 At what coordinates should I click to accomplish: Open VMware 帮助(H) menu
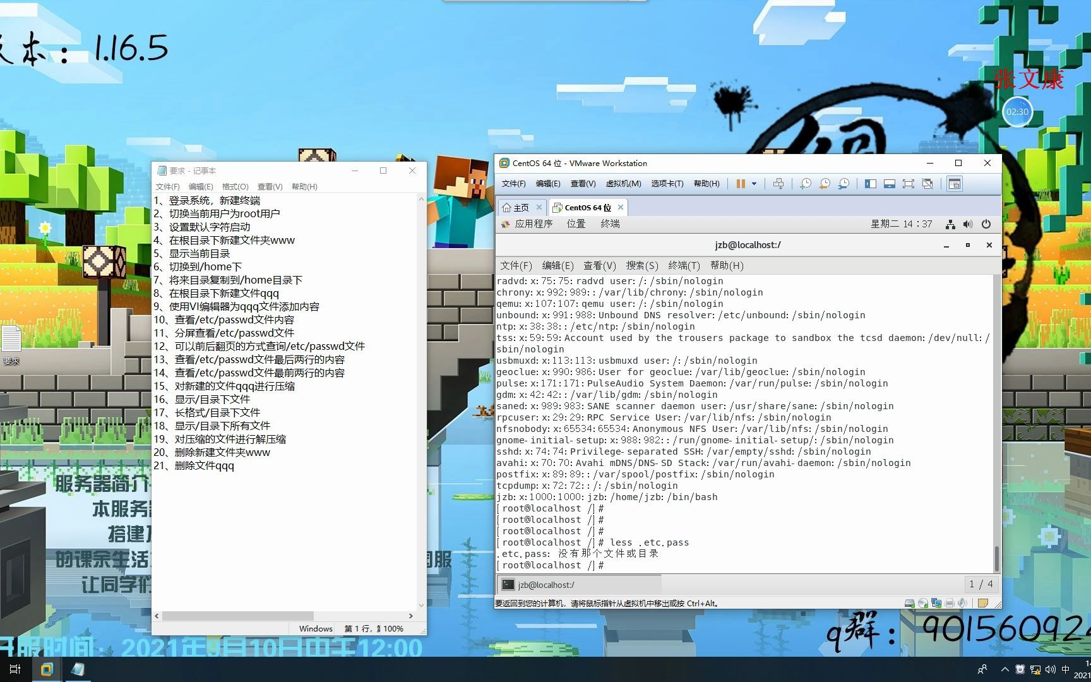tap(706, 184)
